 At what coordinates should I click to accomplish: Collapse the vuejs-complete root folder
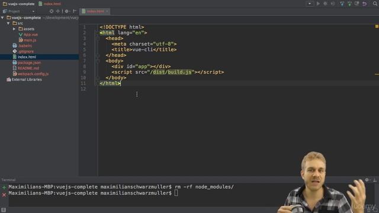[x=2, y=18]
